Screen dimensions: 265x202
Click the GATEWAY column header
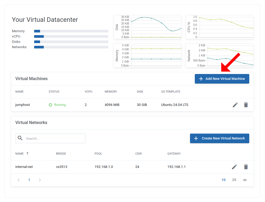pyautogui.click(x=174, y=154)
